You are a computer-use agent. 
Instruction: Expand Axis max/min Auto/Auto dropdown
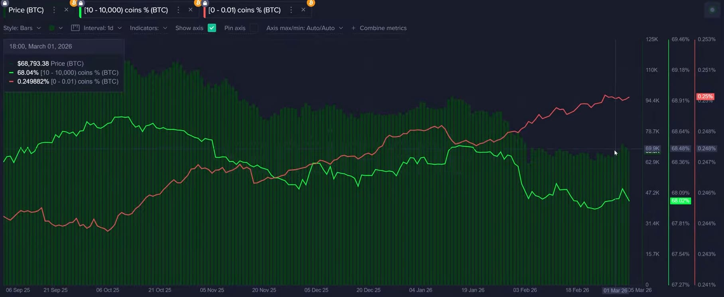(x=305, y=28)
